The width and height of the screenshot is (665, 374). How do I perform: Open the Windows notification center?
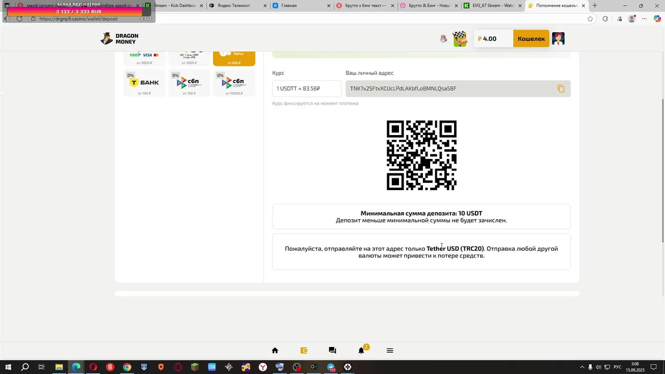654,367
